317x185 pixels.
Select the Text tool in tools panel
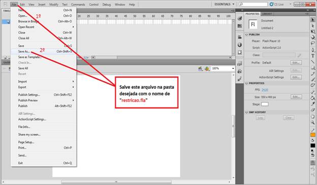[313, 56]
